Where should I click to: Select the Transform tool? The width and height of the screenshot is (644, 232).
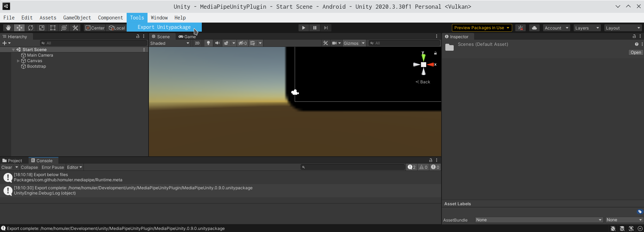pyautogui.click(x=64, y=28)
